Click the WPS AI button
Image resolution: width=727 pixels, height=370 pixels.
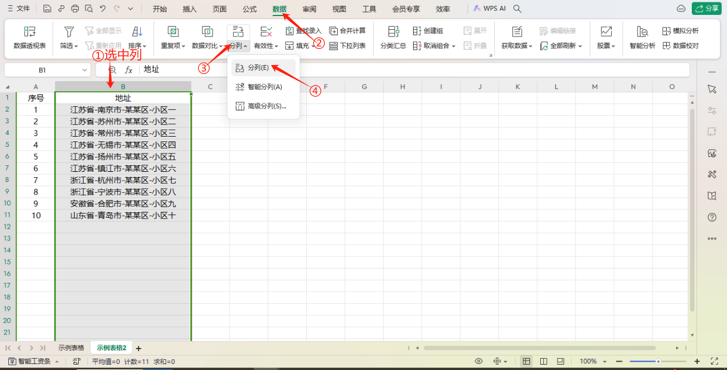pyautogui.click(x=489, y=9)
